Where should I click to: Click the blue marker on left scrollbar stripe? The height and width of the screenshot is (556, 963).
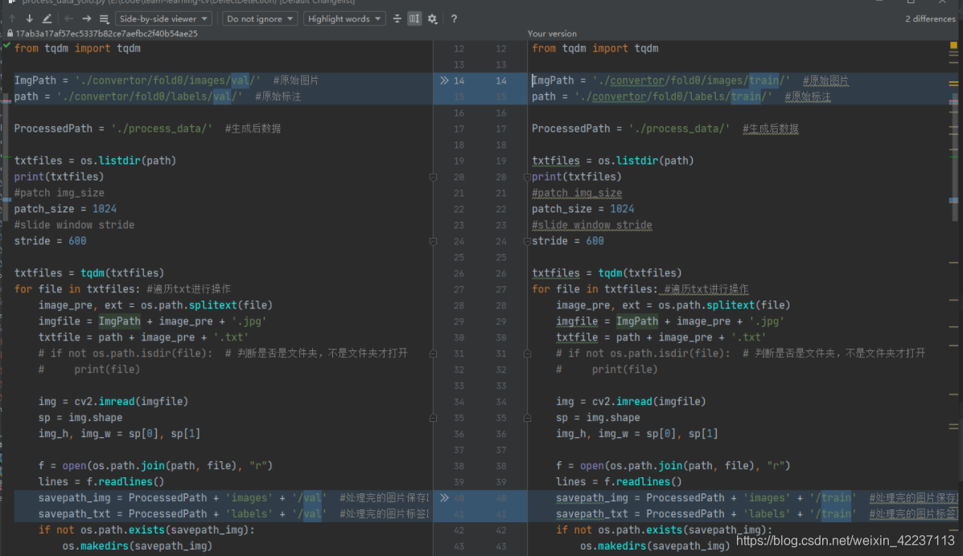[x=6, y=200]
